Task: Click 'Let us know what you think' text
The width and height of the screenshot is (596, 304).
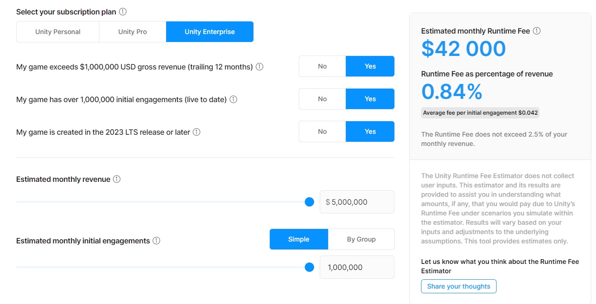Action: pos(500,266)
